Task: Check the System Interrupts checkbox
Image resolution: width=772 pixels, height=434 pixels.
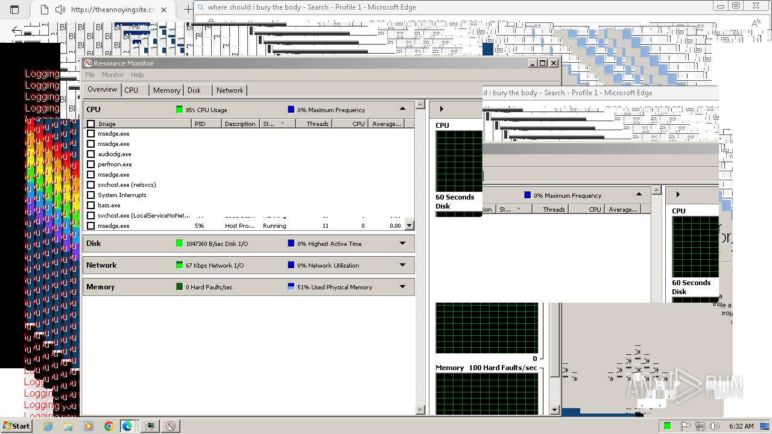Action: coord(91,195)
